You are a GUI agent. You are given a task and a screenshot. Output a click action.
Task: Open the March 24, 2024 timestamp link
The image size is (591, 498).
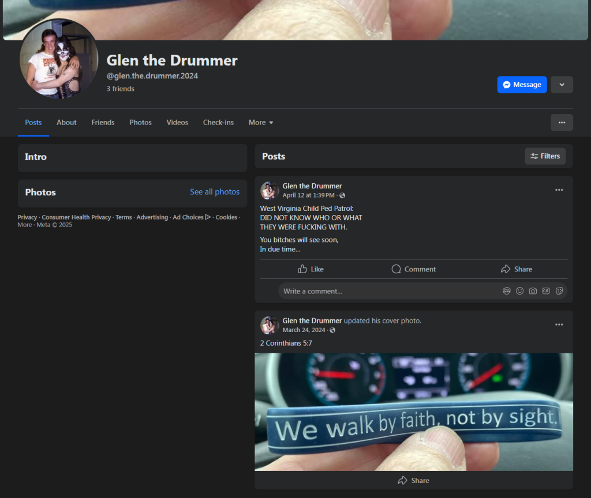click(304, 330)
